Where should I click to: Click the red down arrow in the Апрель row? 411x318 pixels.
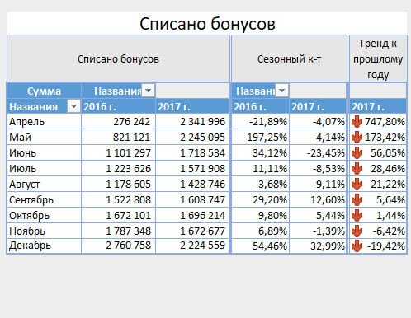(x=357, y=122)
